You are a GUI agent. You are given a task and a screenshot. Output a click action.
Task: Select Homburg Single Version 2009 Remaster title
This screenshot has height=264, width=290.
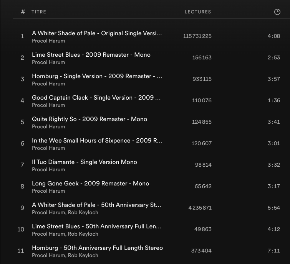pos(97,76)
